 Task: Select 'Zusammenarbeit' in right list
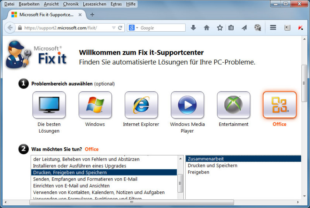243,159
